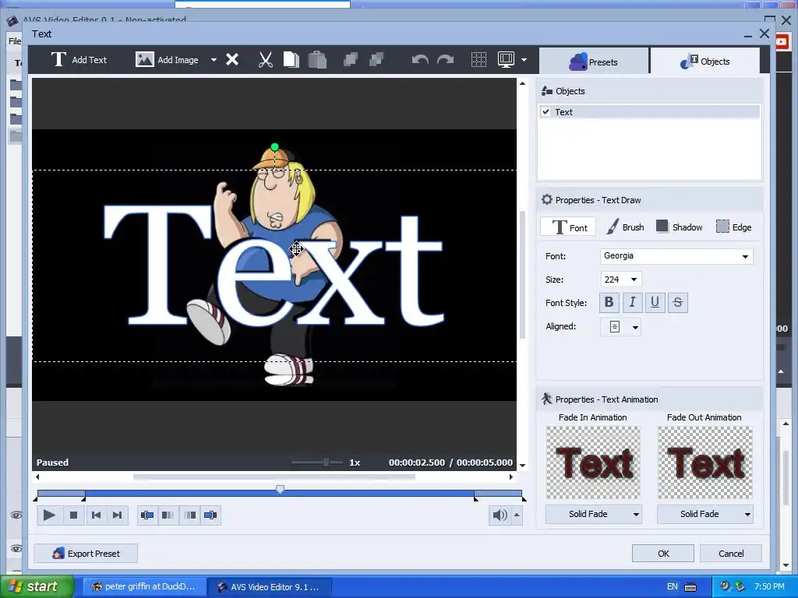Open the Fade Out Solid Fade dropdown
The image size is (798, 598).
[x=704, y=514]
